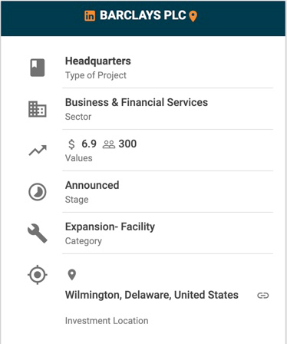Click the orange map pin in the header

click(193, 16)
